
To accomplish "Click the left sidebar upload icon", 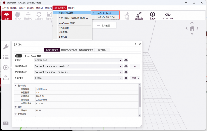I will 6,78.
